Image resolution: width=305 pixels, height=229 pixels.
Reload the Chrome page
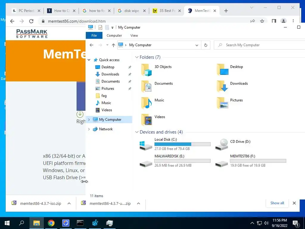[31, 21]
